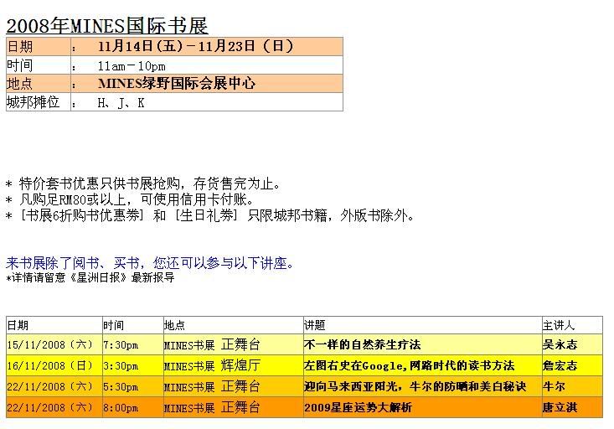Select speaker 吴永志 in schedule
614x429 pixels.
(560, 344)
